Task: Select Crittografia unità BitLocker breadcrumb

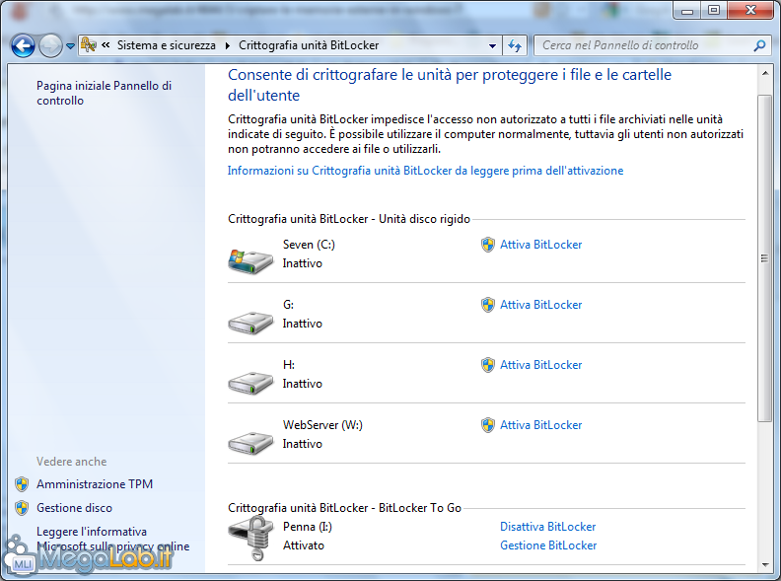Action: 309,45
